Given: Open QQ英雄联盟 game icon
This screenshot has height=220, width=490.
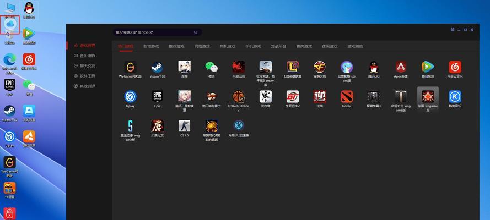Looking at the screenshot, I should click(x=293, y=67).
